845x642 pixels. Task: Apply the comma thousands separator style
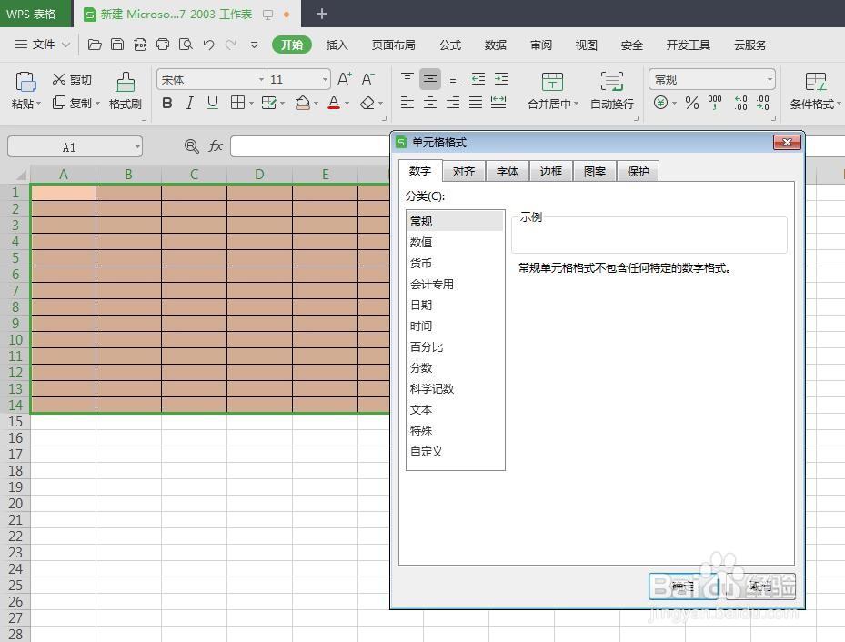pos(714,103)
